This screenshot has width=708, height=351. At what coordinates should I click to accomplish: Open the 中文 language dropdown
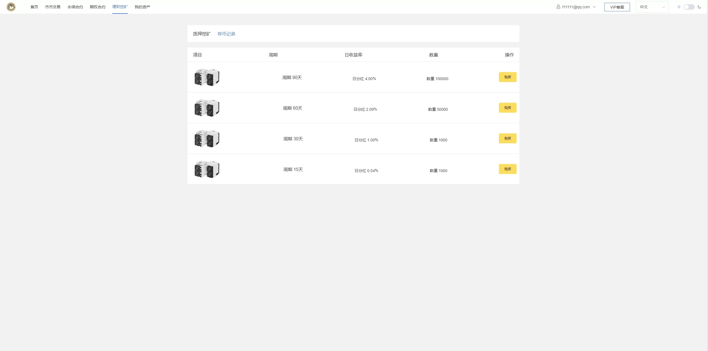(x=652, y=7)
